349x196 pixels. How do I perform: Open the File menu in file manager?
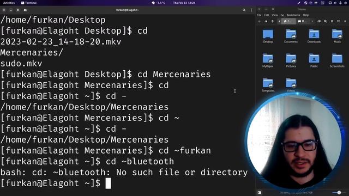[260, 15]
